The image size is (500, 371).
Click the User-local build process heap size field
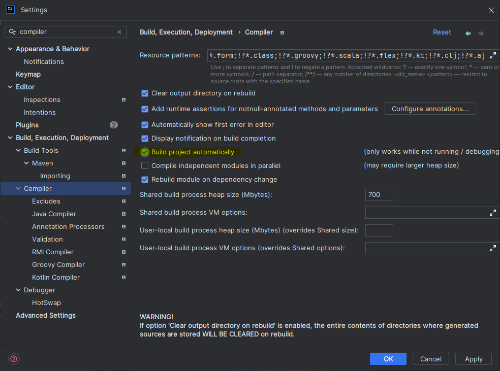(x=379, y=230)
